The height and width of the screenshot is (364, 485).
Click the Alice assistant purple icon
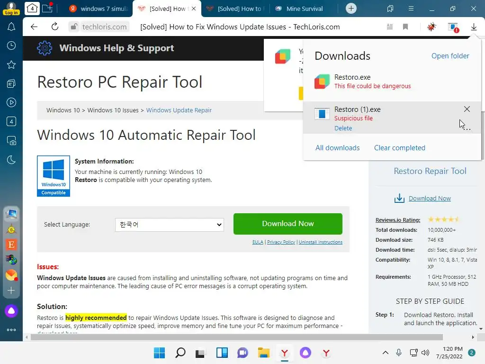(11, 311)
